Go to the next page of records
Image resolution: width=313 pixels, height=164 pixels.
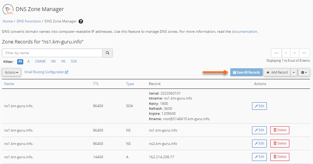pyautogui.click(x=295, y=53)
